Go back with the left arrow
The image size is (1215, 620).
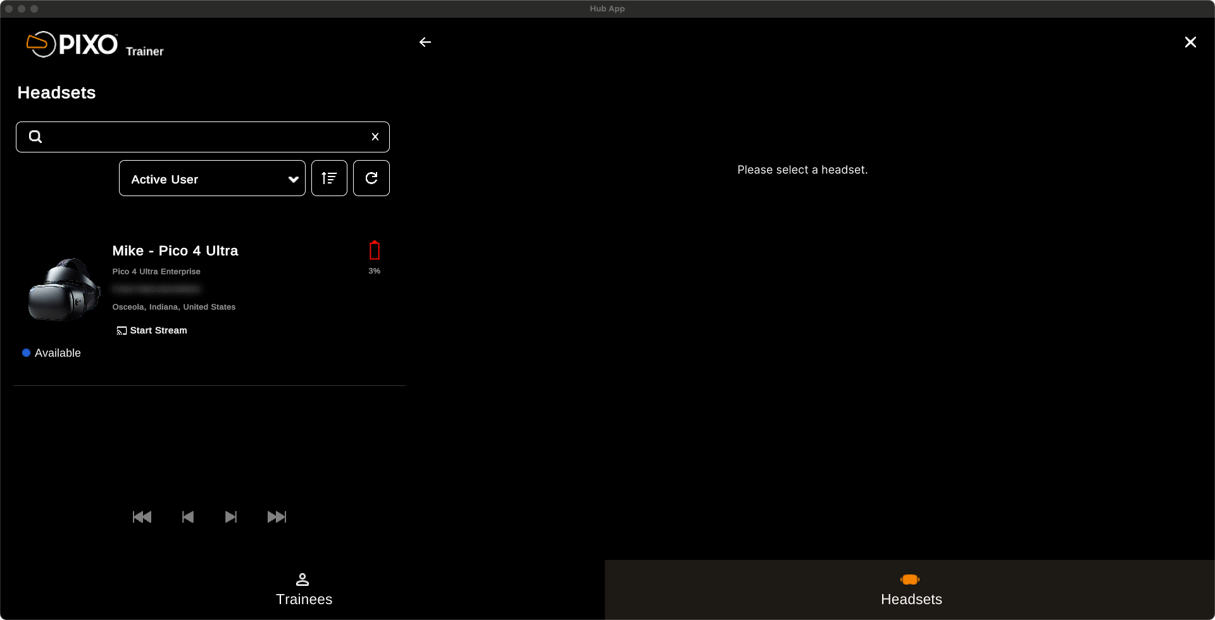click(x=425, y=42)
